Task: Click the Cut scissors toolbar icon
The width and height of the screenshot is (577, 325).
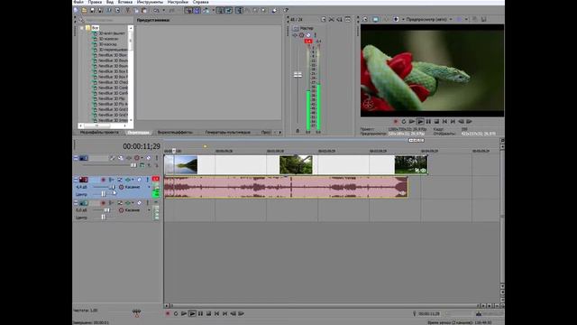Action: click(128, 10)
